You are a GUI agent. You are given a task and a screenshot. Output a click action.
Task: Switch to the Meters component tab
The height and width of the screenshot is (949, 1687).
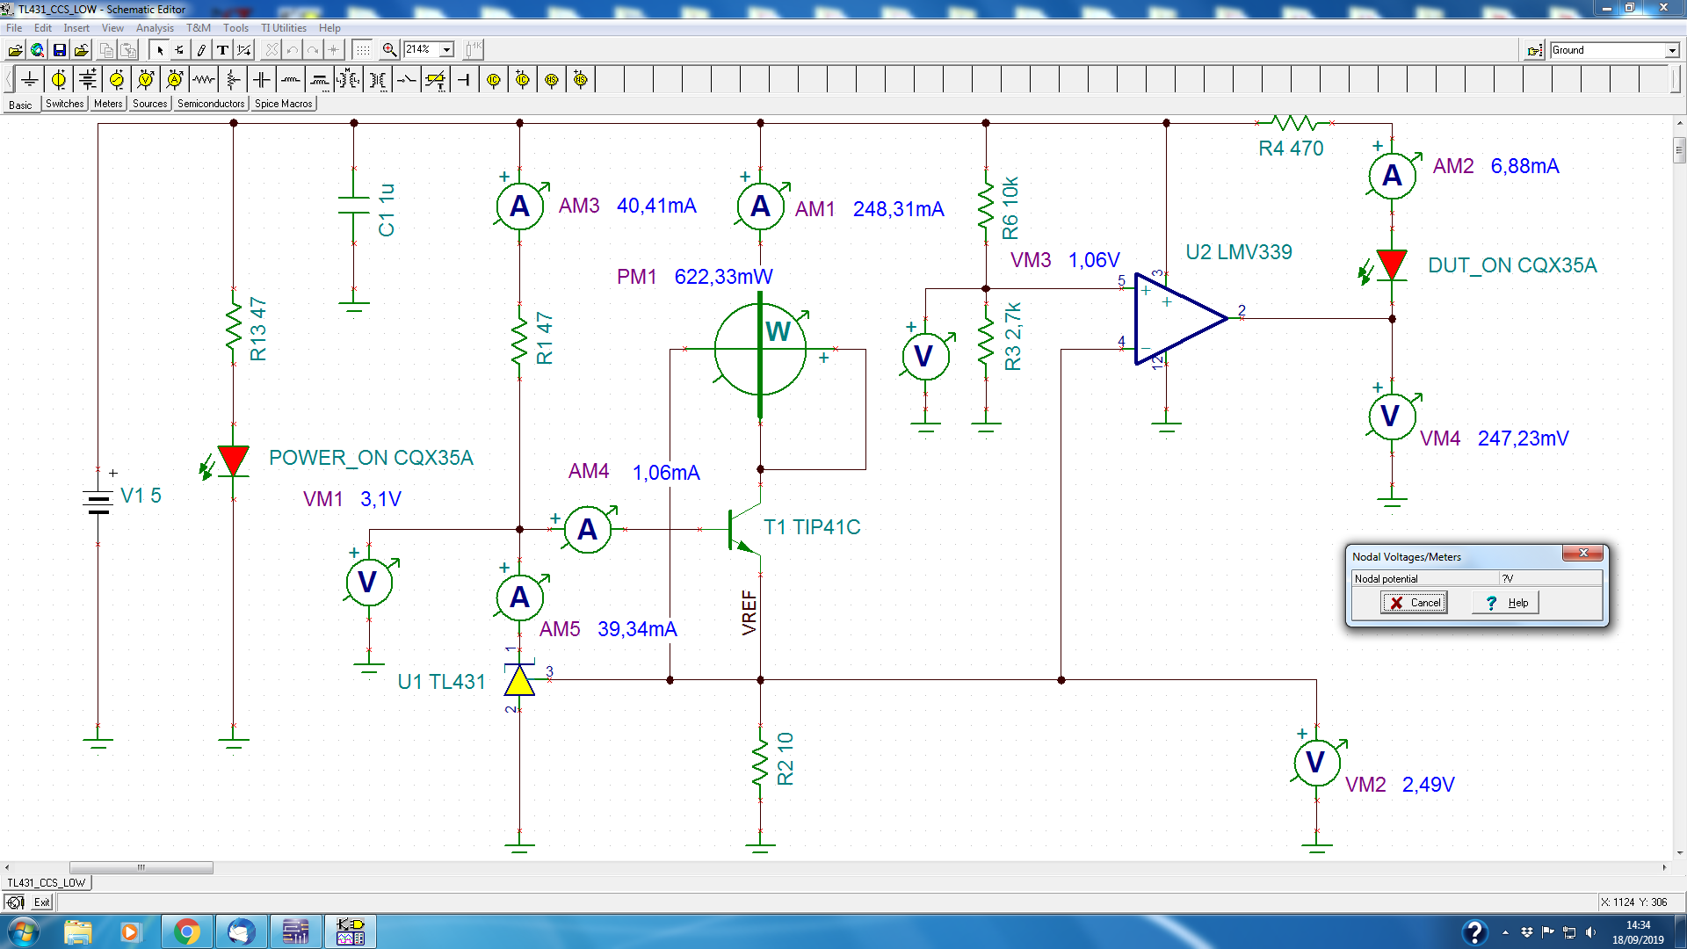(x=108, y=104)
